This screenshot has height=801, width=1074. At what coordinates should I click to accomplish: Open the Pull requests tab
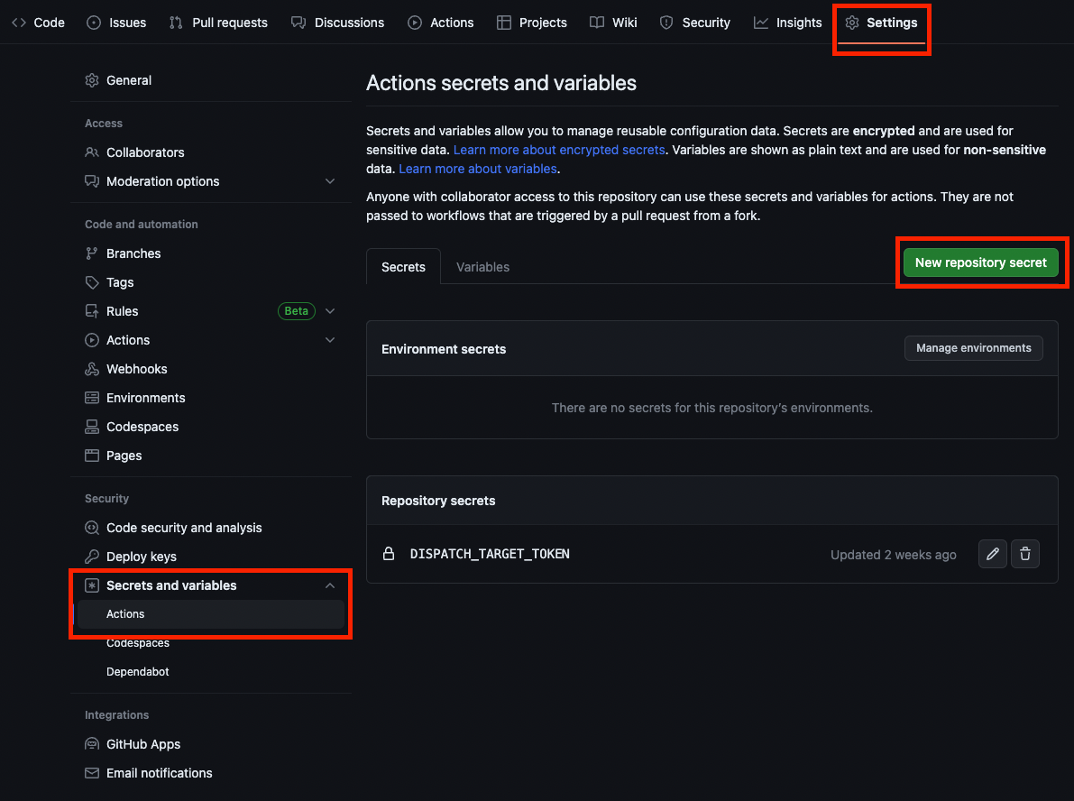pyautogui.click(x=218, y=23)
